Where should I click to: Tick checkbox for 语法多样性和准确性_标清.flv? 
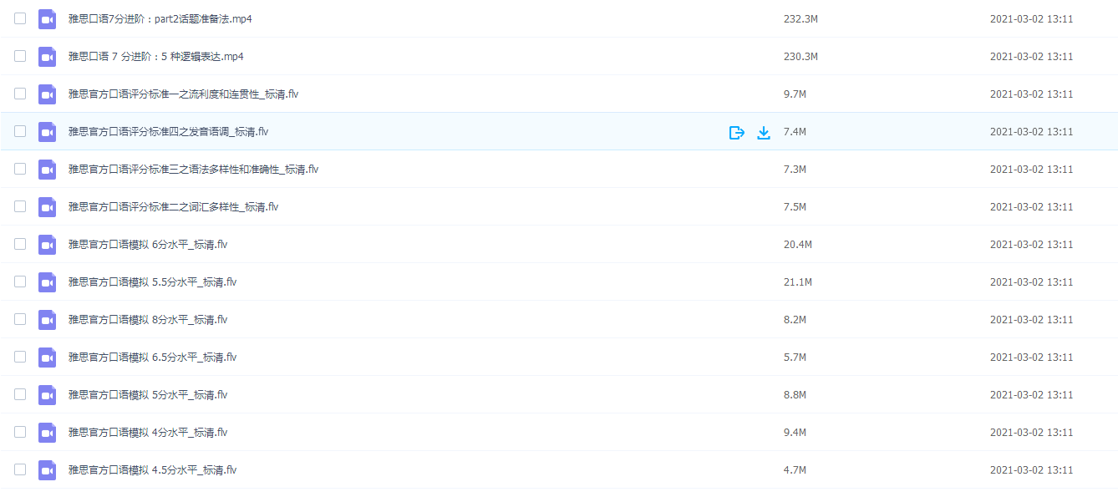point(20,169)
